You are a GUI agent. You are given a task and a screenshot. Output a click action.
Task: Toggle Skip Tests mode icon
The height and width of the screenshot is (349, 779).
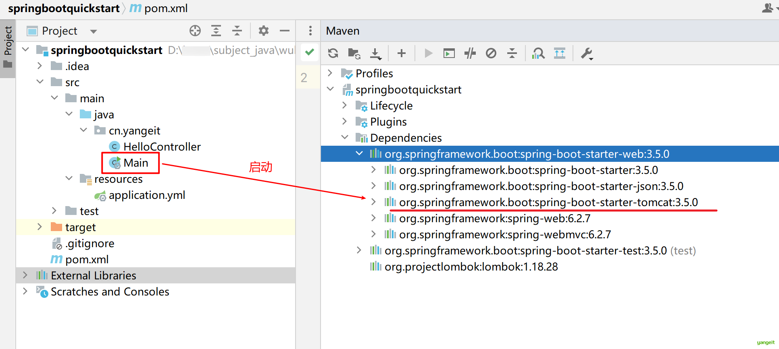pos(491,53)
